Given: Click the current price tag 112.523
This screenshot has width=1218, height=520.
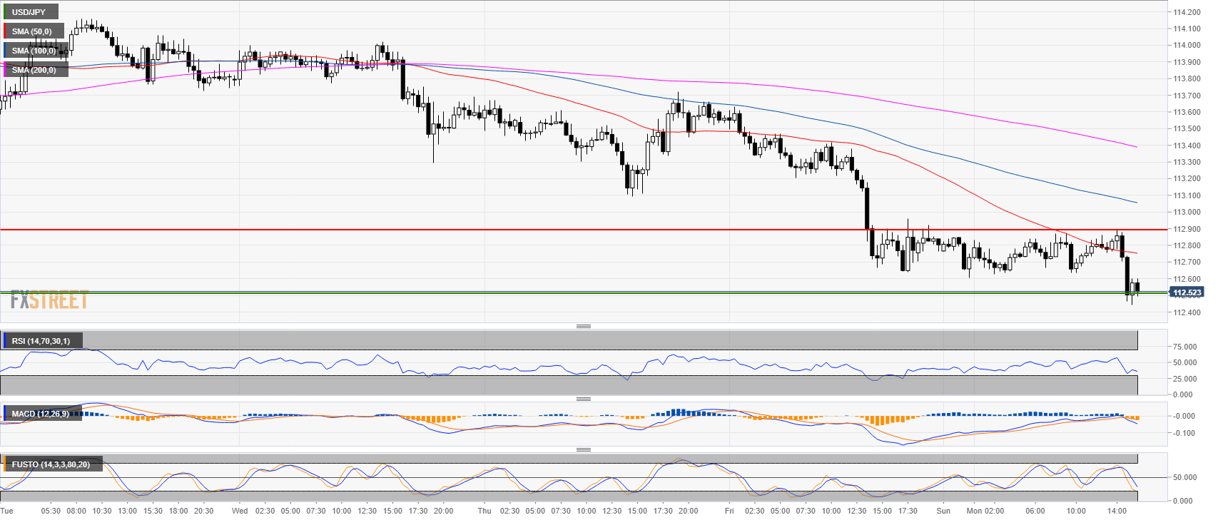Looking at the screenshot, I should point(1187,292).
